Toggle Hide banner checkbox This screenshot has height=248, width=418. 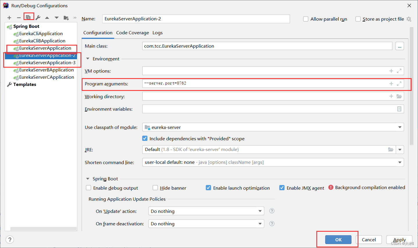click(155, 188)
